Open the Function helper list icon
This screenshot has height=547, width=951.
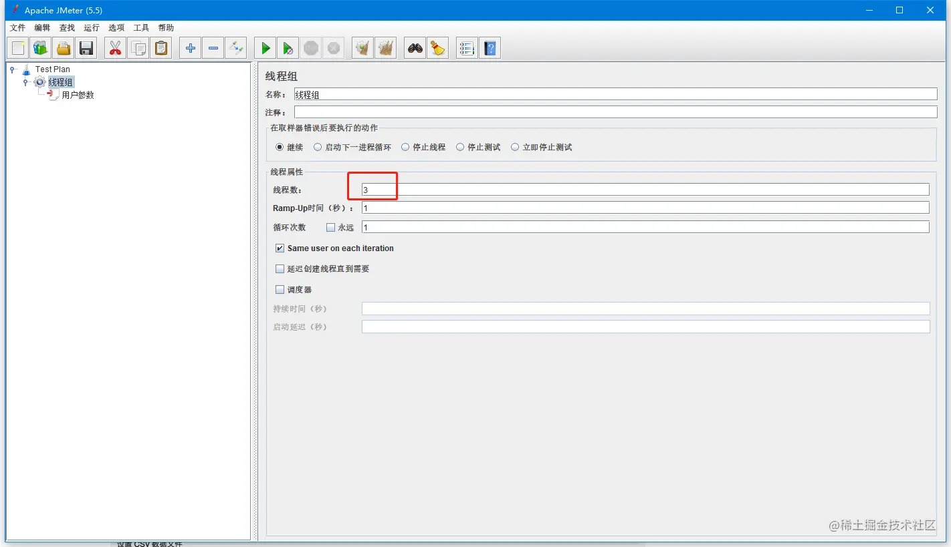pos(467,48)
